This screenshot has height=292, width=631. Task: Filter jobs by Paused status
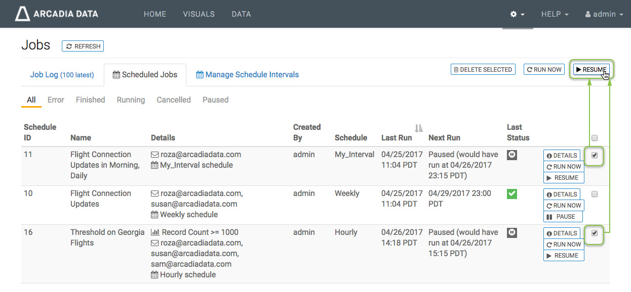click(215, 100)
